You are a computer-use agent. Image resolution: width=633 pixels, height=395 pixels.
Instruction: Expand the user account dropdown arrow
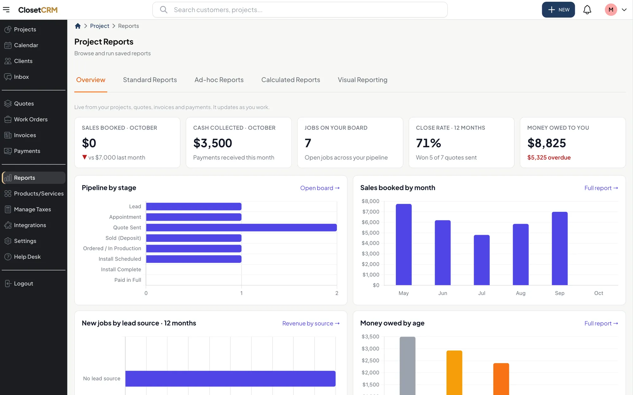coord(624,10)
